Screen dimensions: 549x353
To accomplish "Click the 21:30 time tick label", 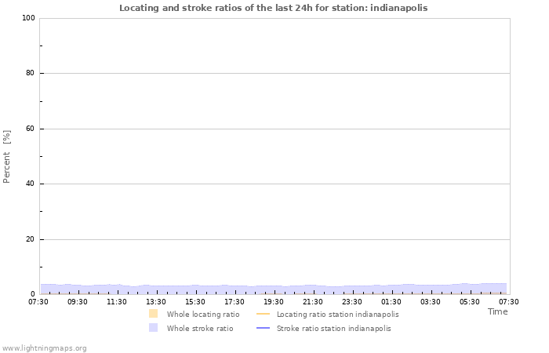I will [x=313, y=302].
